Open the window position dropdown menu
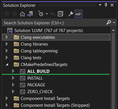The width and height of the screenshot is (118, 109). 100,5
